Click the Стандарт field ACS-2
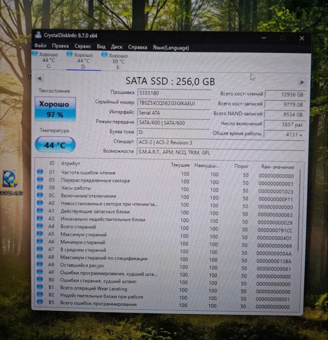Viewport: 328px width, 340px height. [220, 143]
